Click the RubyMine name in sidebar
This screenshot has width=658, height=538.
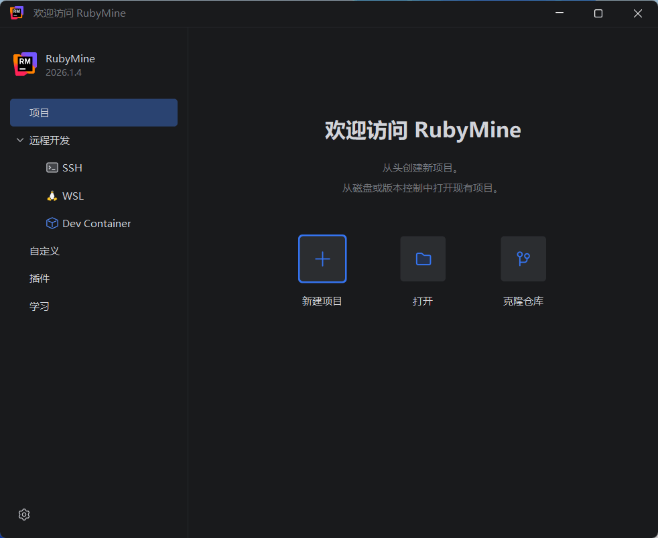[70, 59]
